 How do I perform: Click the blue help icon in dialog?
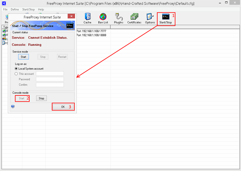(x=13, y=106)
